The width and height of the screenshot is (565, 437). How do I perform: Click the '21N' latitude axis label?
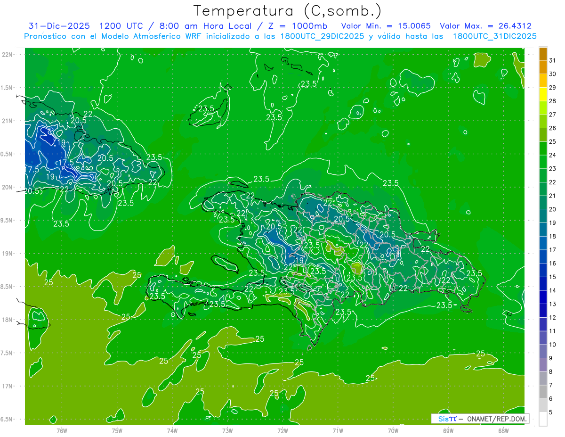(x=8, y=121)
